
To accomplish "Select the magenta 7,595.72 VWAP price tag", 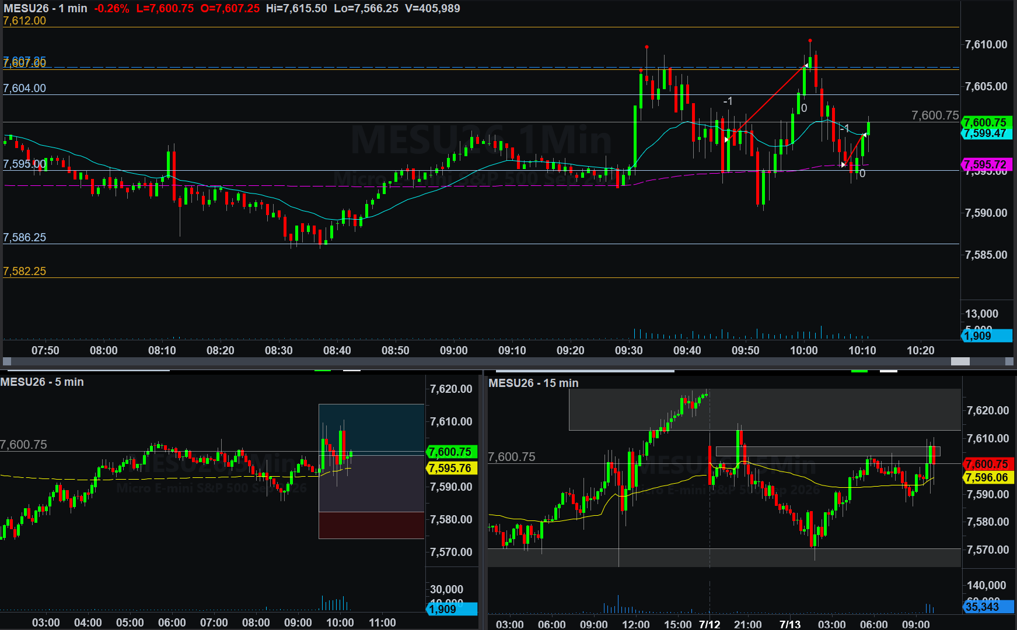I will pos(986,164).
